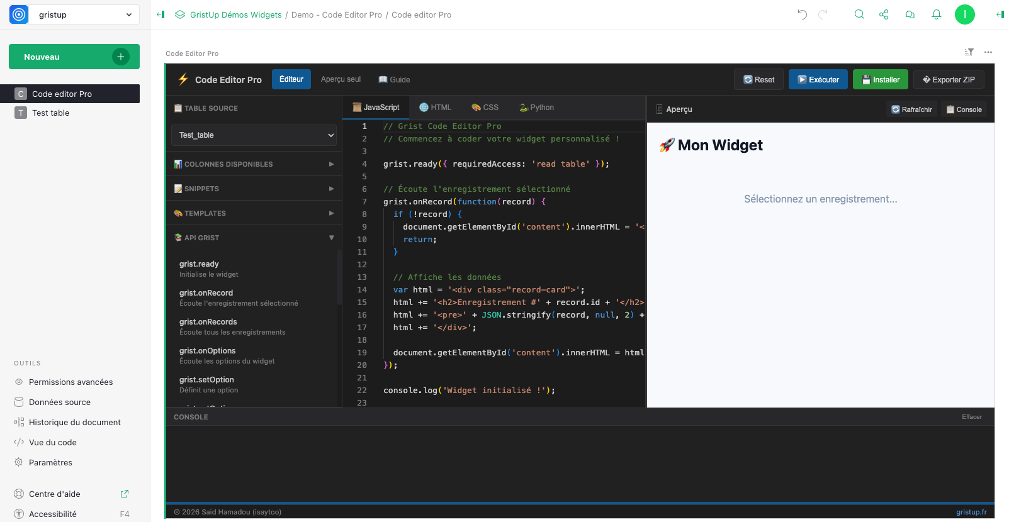Switch to Aperçu seul view mode
Viewport: 1009px width, 522px height.
[x=341, y=79]
